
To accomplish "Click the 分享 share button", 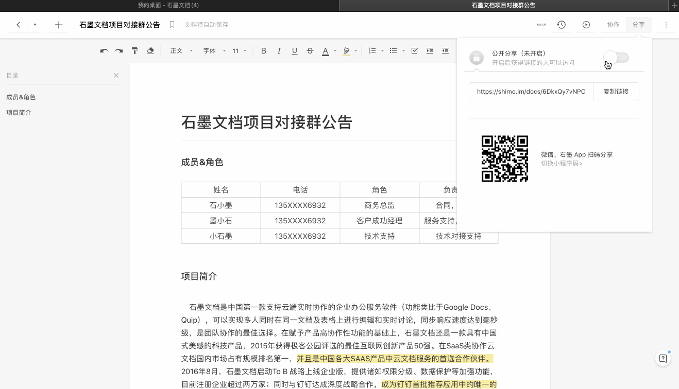I will [x=638, y=25].
